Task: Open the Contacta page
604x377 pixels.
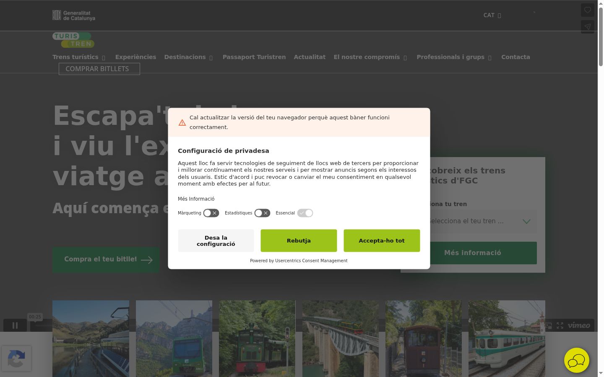Action: click(515, 57)
